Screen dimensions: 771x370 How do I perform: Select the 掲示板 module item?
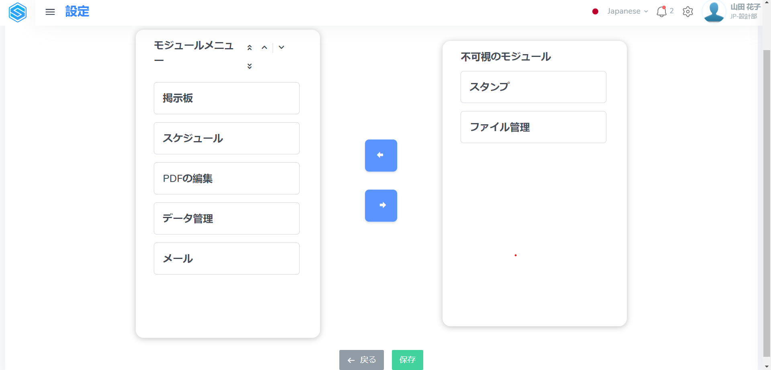pos(226,98)
